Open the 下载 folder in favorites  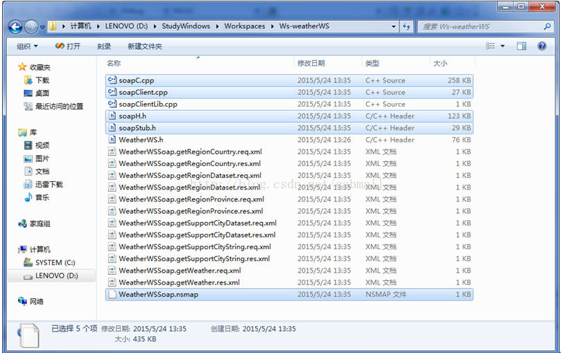pyautogui.click(x=42, y=80)
